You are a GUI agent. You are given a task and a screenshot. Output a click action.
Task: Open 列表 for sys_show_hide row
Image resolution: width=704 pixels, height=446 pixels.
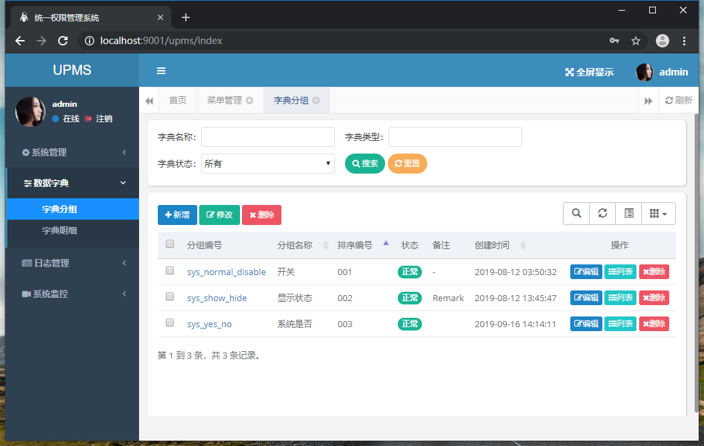point(620,298)
